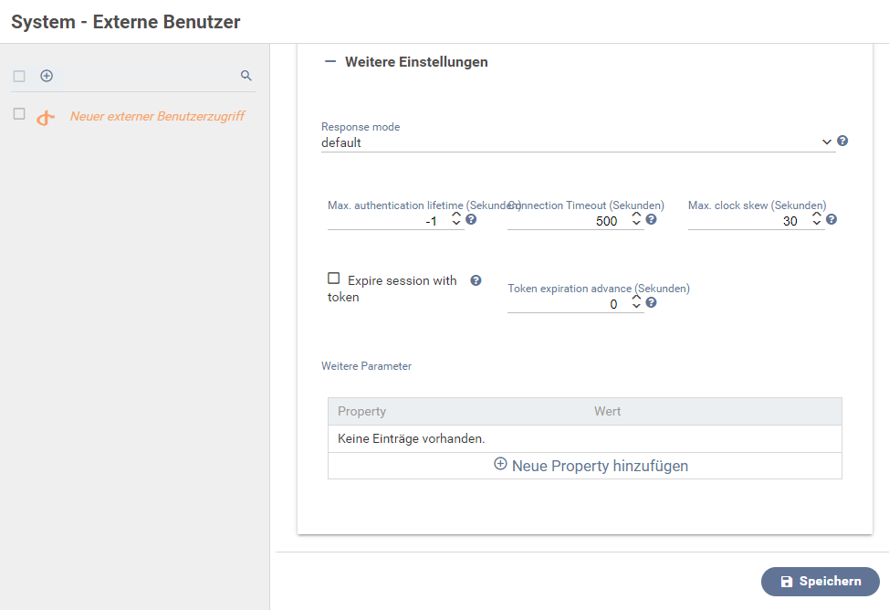Click help icon next to Response mode

842,142
